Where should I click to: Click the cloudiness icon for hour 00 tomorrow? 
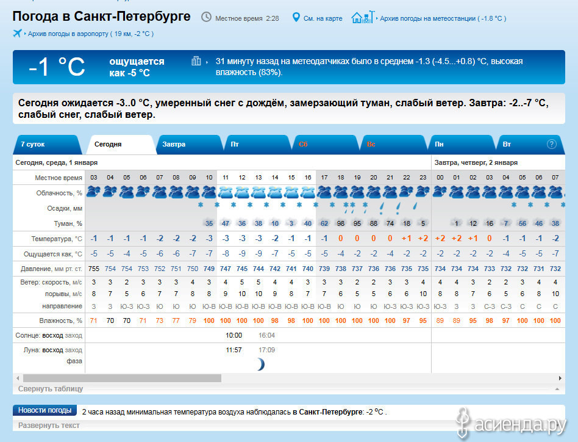[x=440, y=192]
